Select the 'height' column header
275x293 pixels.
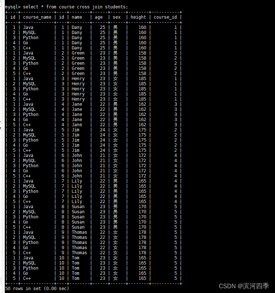(138, 17)
